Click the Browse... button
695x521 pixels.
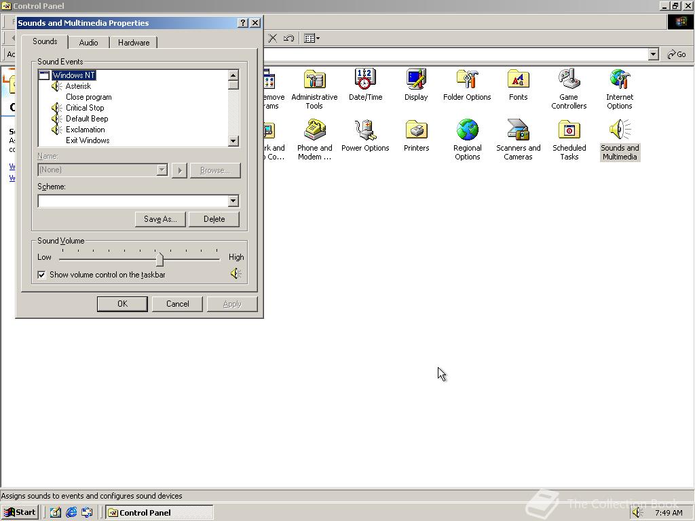click(x=215, y=170)
